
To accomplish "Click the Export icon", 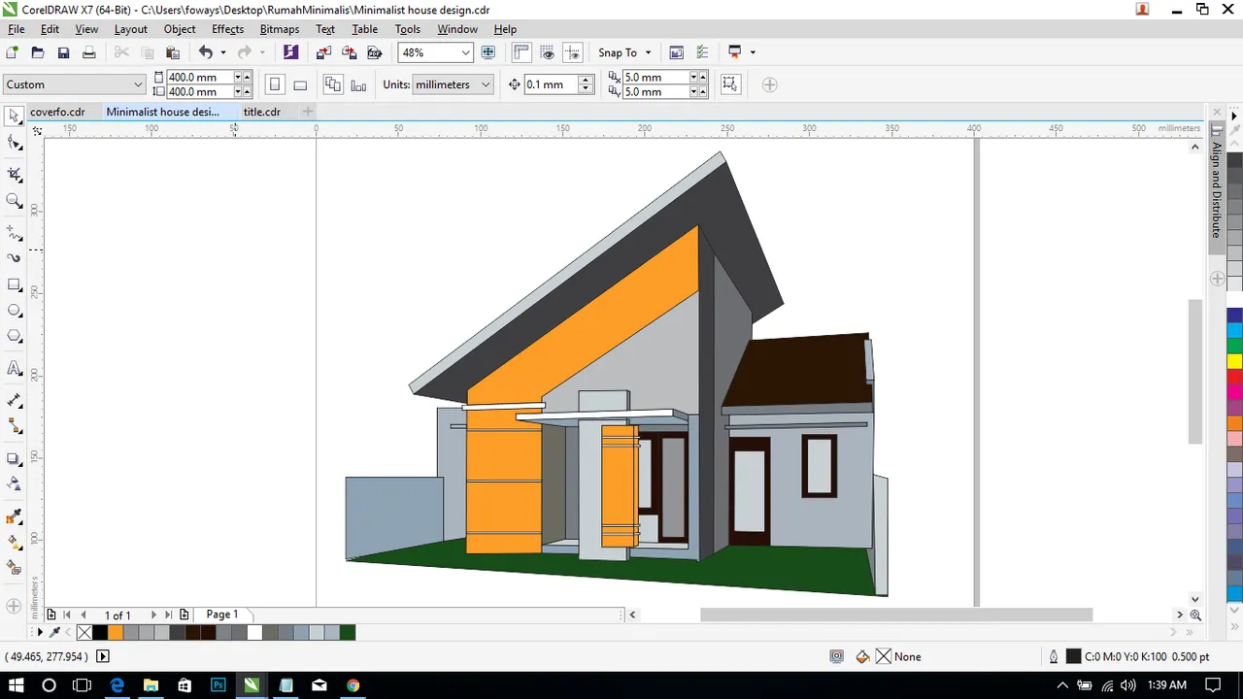I will 349,52.
